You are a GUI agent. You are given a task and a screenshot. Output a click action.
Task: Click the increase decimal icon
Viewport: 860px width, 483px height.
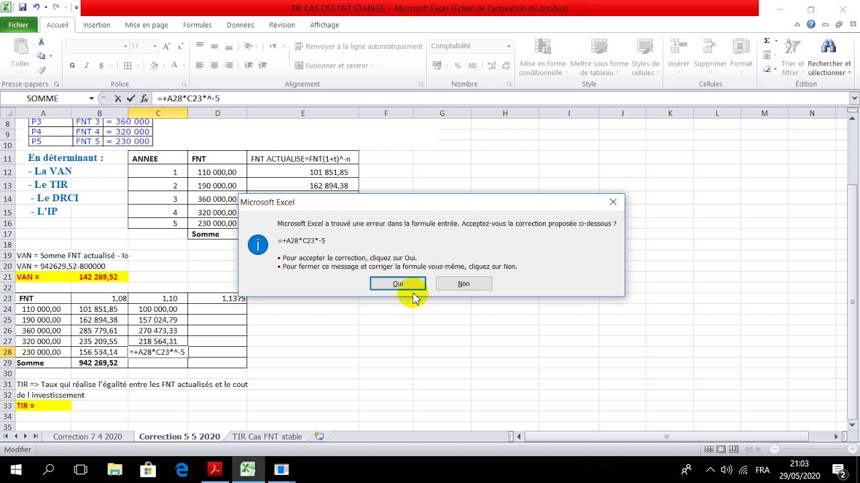491,66
